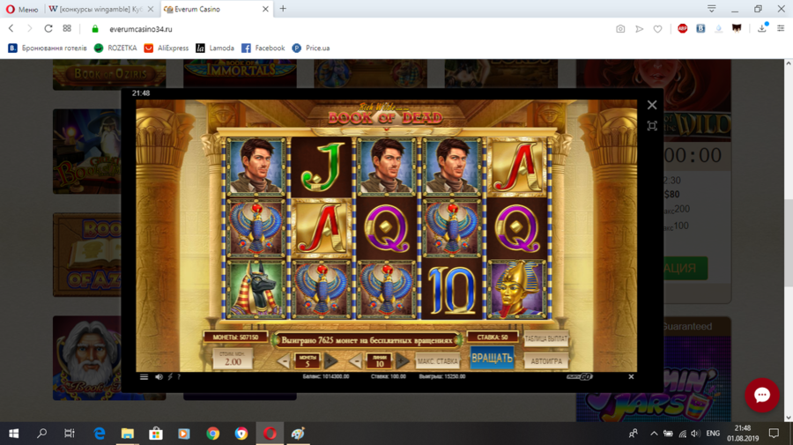
Task: Open the red live chat bubble
Action: [x=761, y=395]
